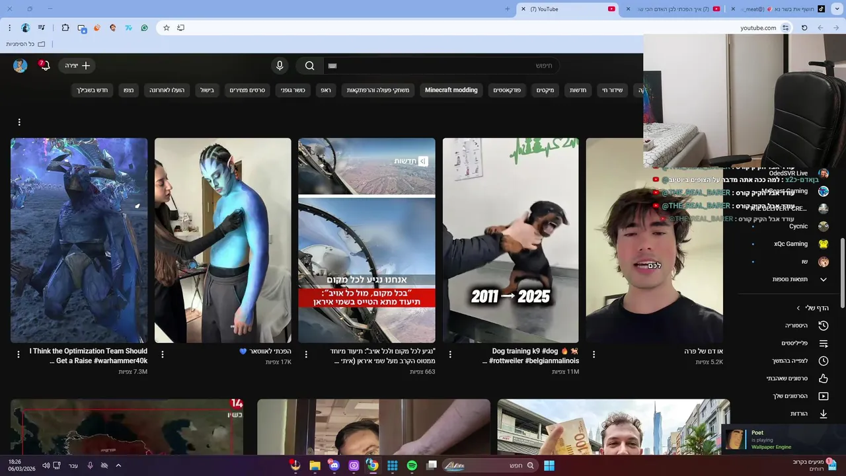Select the שידור חי filter chip
The width and height of the screenshot is (846, 476).
tap(612, 90)
